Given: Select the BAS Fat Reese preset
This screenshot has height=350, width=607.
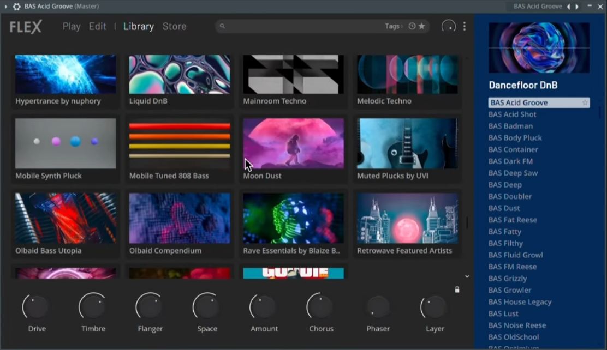Looking at the screenshot, I should pyautogui.click(x=513, y=220).
